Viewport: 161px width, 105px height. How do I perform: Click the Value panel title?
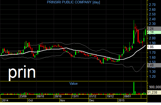point(74,83)
